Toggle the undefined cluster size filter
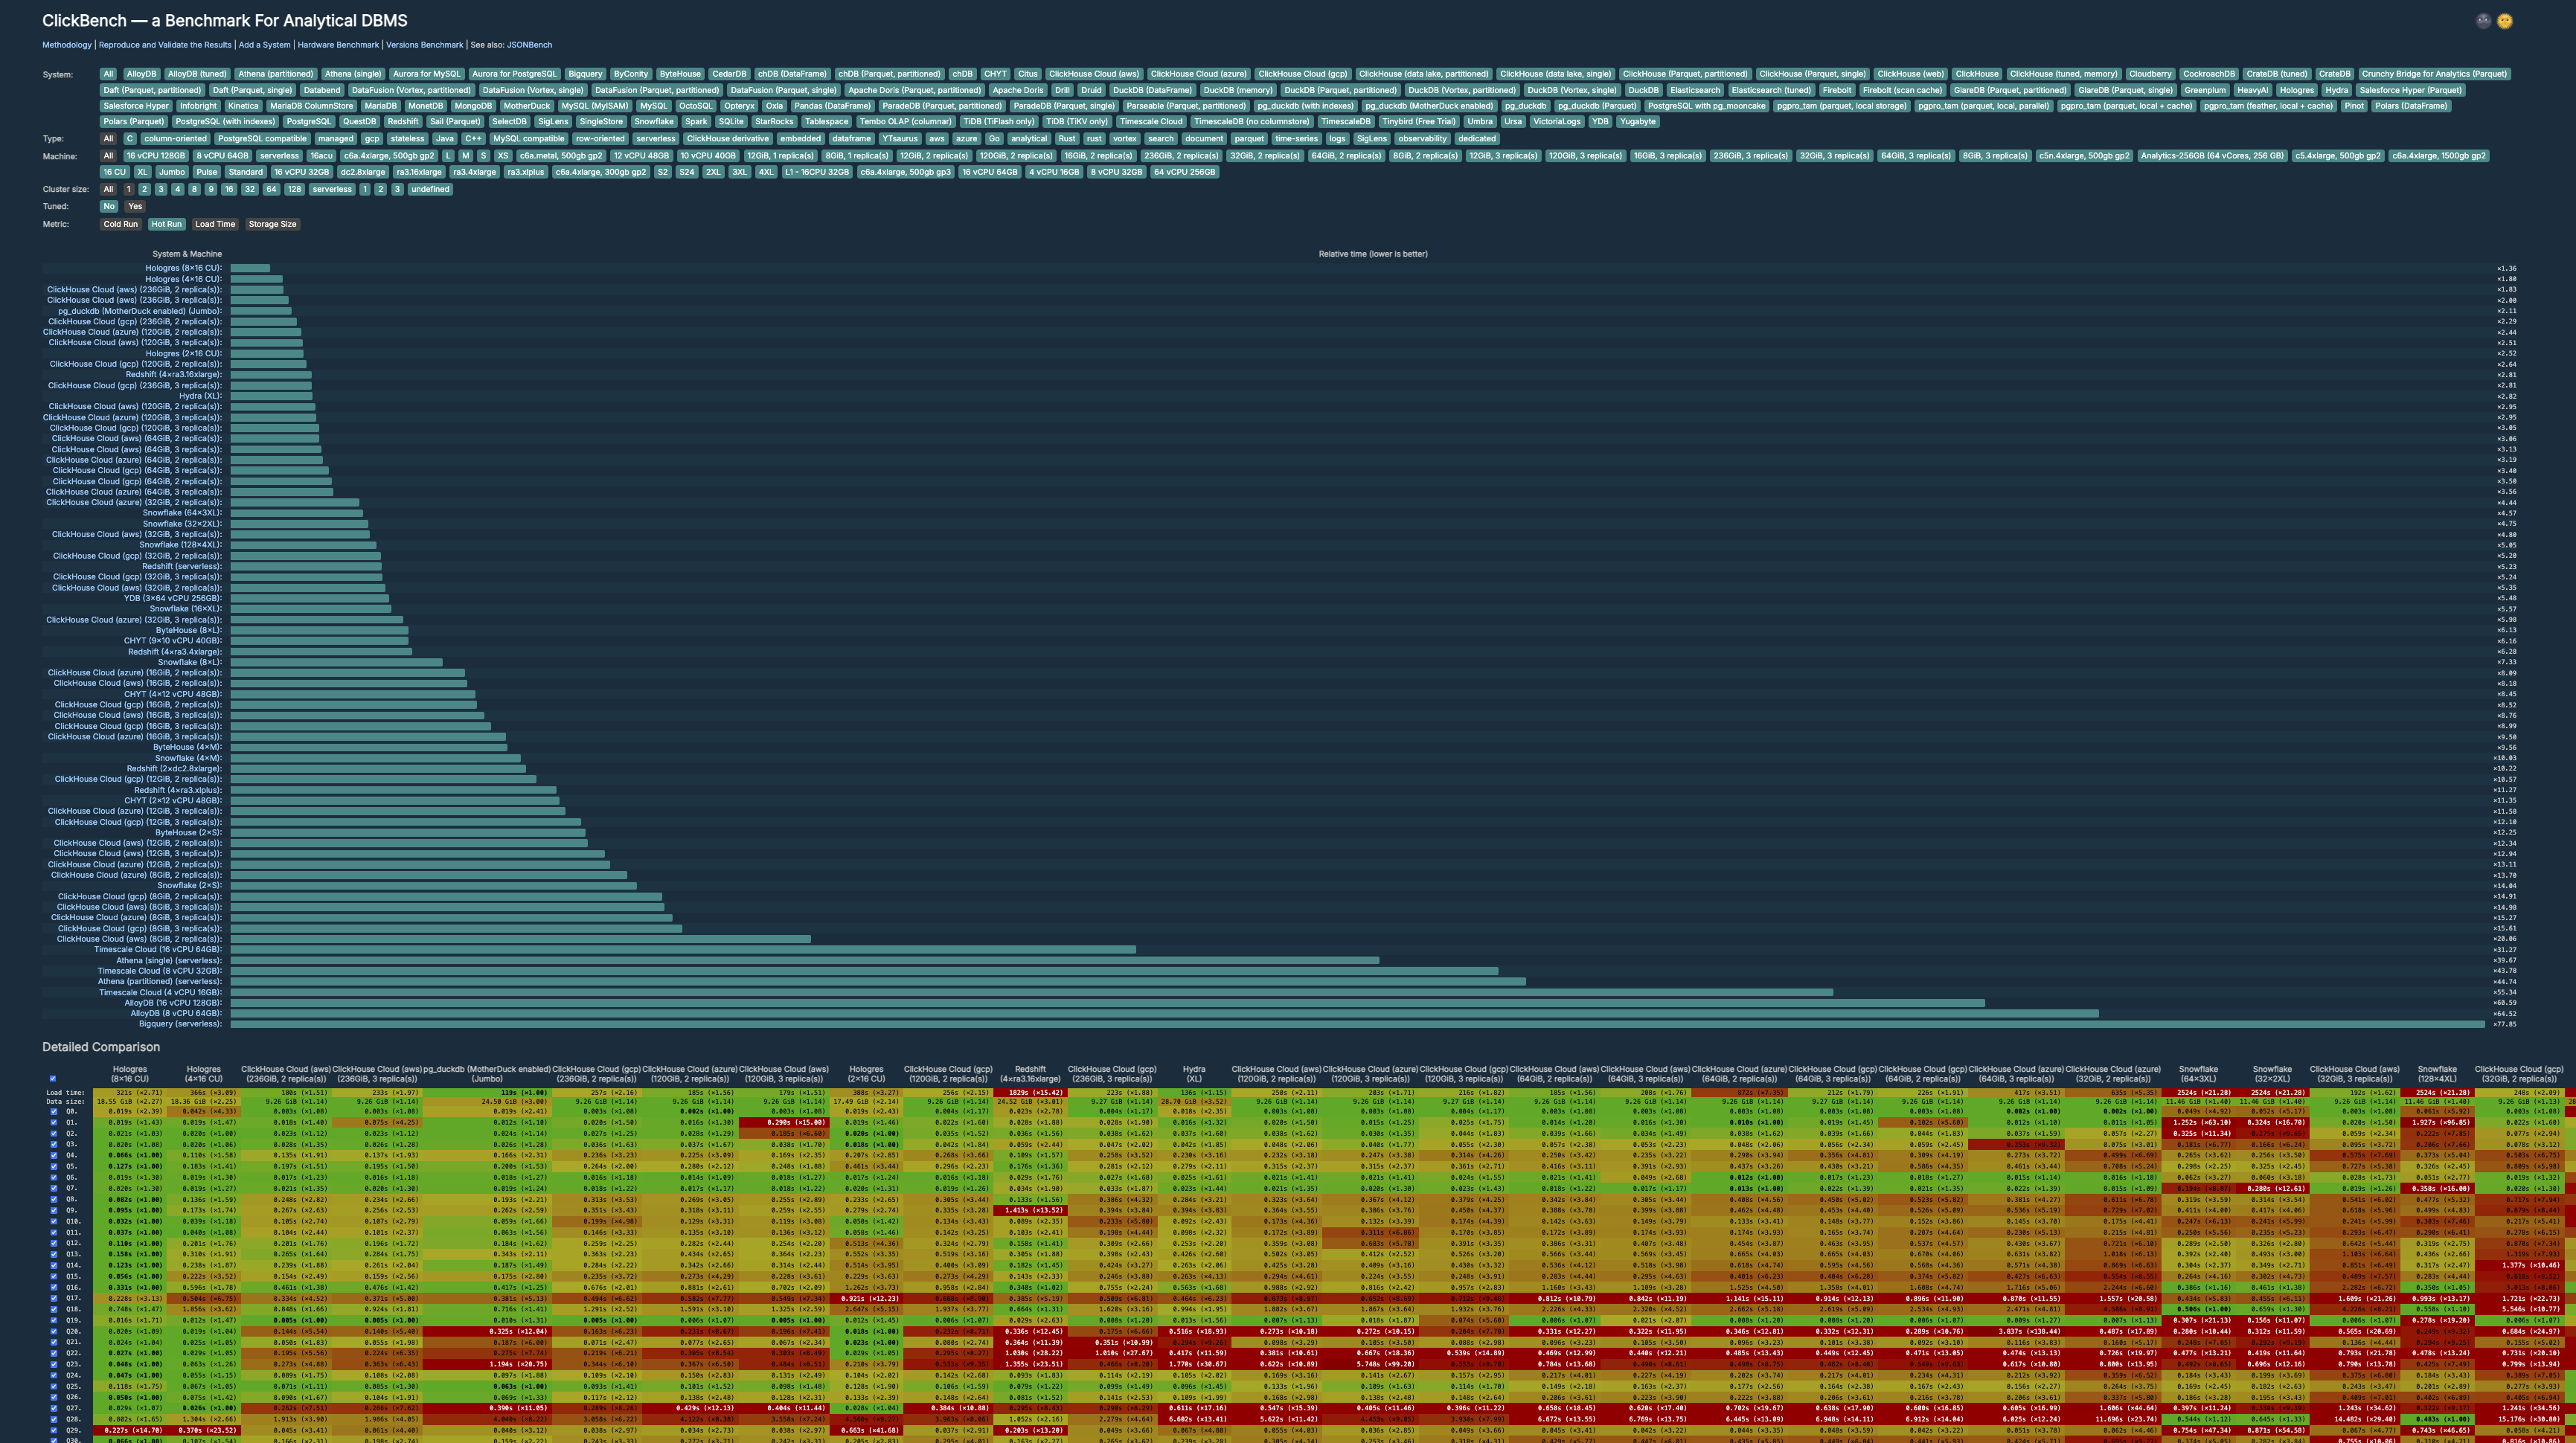 [x=430, y=190]
